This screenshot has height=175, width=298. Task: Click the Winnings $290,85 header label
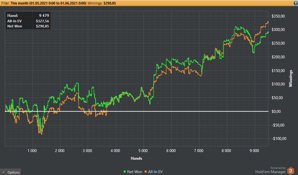[102, 3]
